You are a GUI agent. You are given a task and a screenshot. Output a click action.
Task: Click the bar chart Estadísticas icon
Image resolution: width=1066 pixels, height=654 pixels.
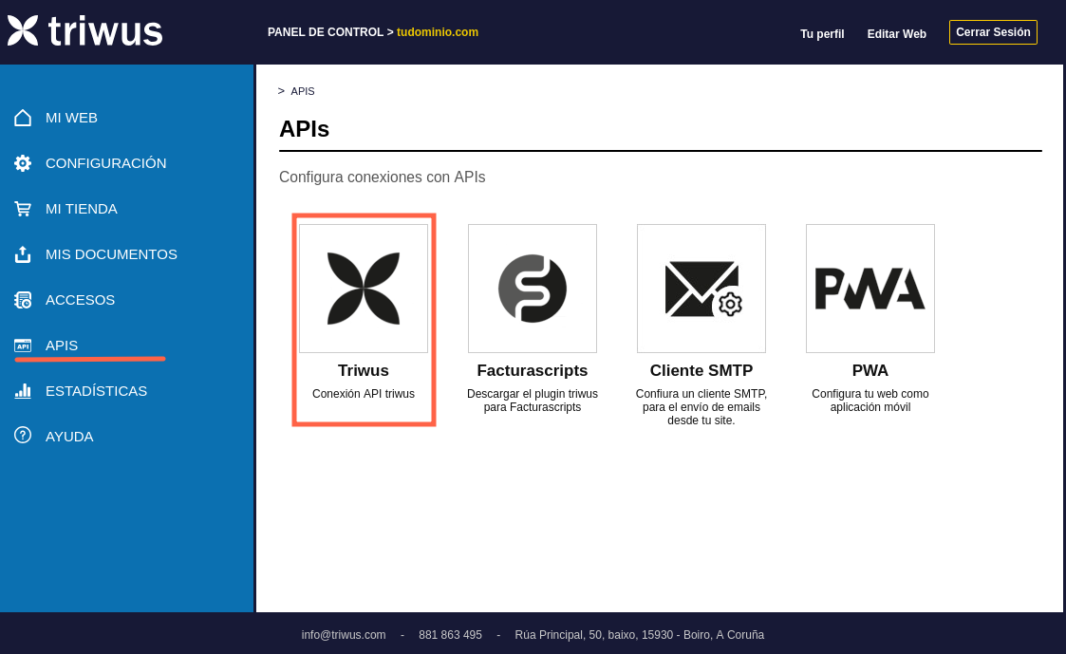coord(23,391)
